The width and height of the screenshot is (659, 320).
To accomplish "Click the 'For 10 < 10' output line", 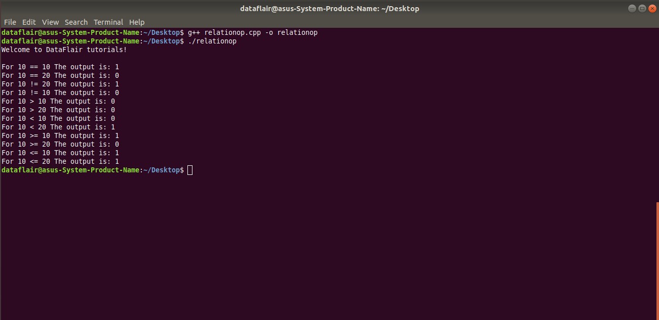I will (x=58, y=118).
